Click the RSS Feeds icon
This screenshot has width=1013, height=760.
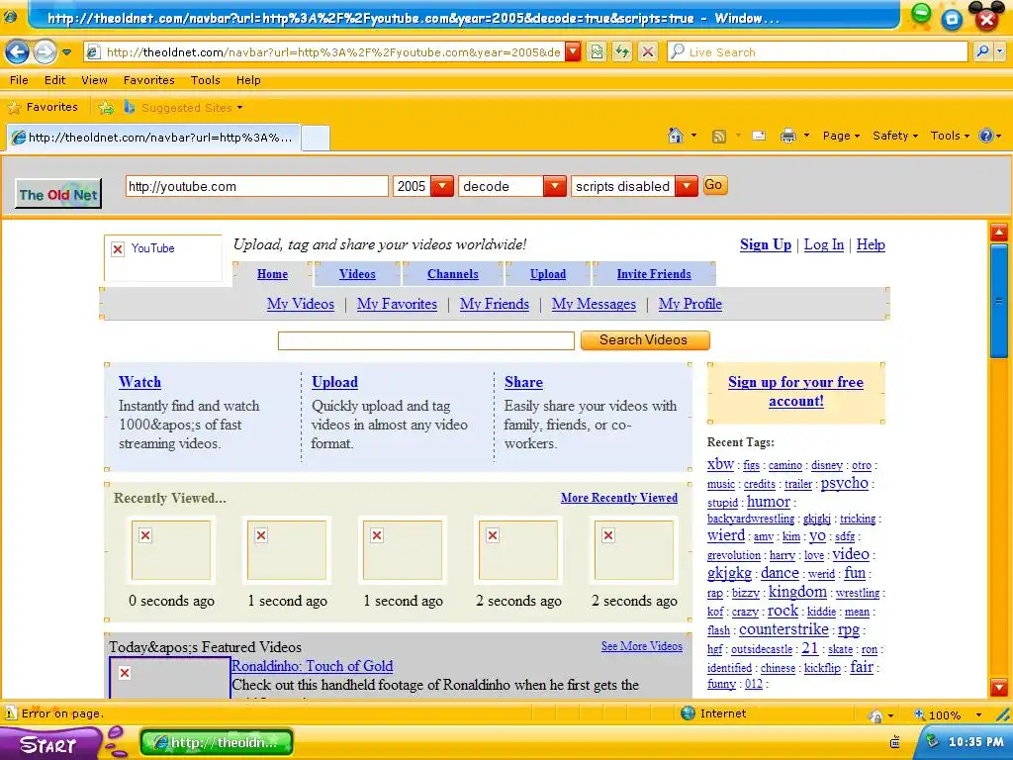pos(718,136)
